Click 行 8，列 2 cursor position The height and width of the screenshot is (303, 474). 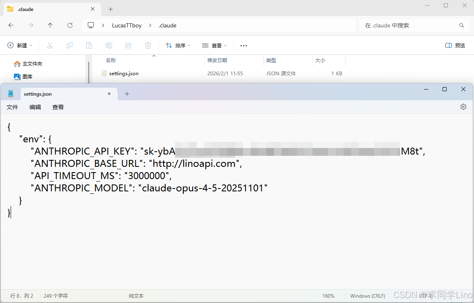22,296
